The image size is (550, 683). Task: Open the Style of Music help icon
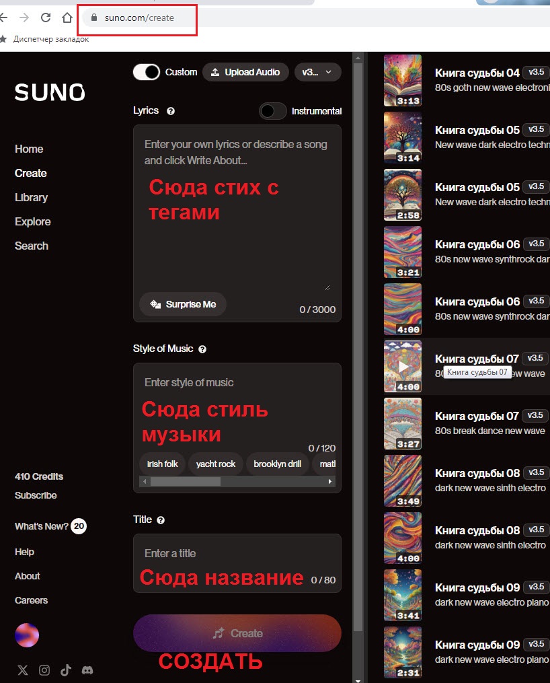click(202, 349)
